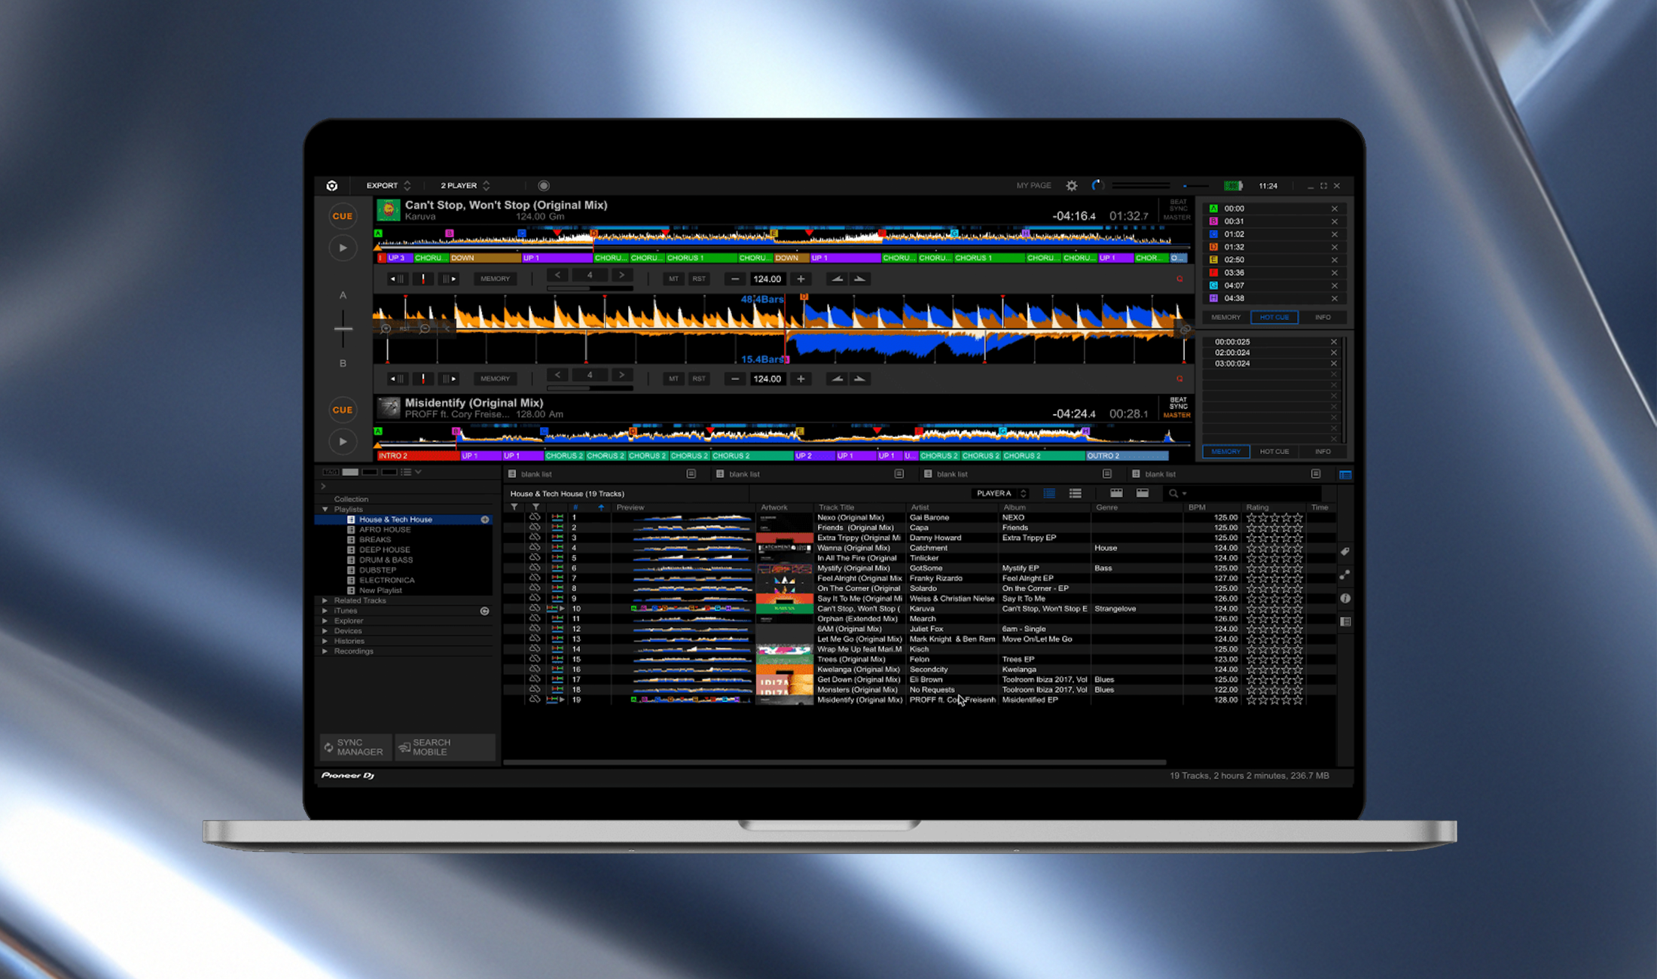
Task: Select the DEEP HOUSE playlist
Action: 384,550
